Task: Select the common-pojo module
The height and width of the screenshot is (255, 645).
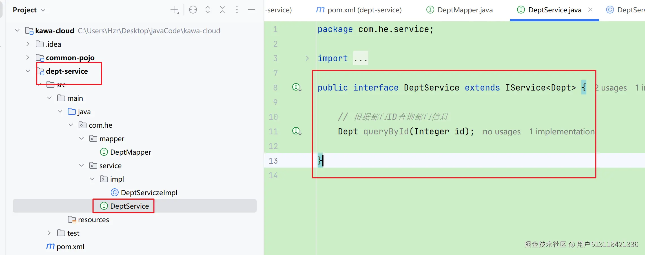Action: click(70, 58)
